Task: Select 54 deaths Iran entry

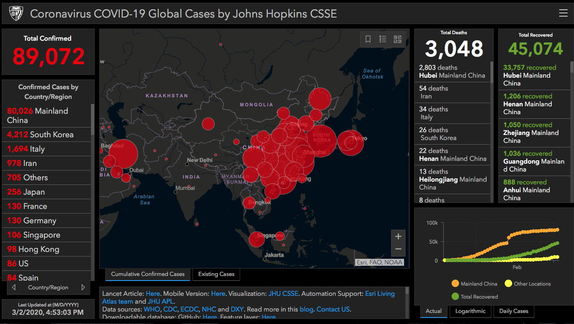Action: (x=452, y=92)
